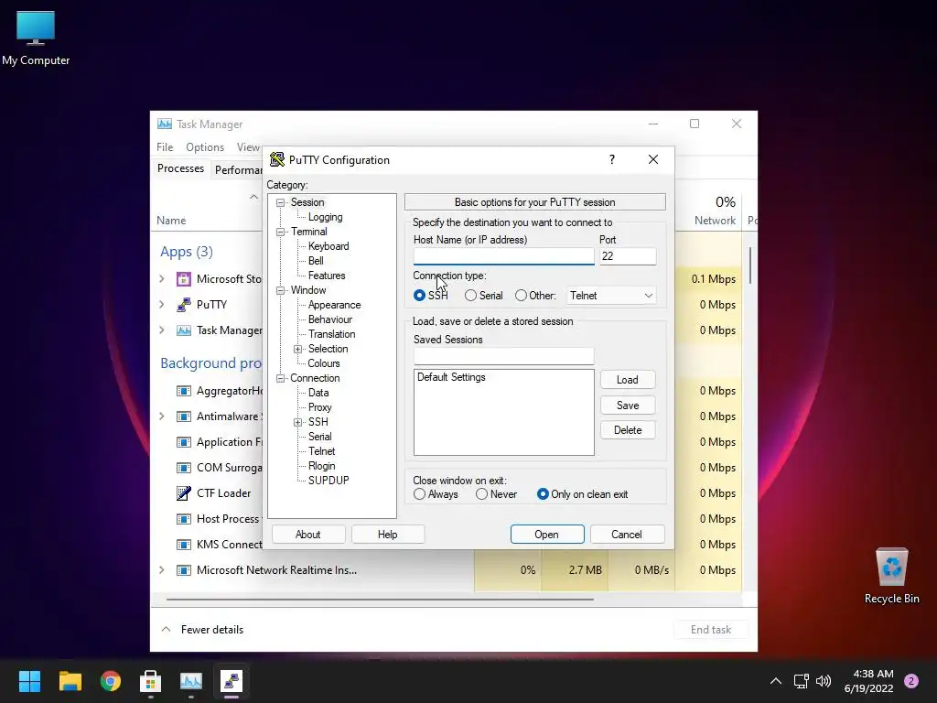Show hidden system tray icons
Screen dimensions: 937x703
pyautogui.click(x=776, y=681)
